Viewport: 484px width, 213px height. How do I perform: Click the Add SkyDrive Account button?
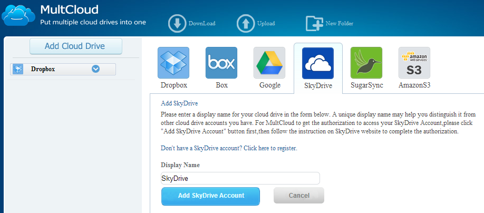210,196
